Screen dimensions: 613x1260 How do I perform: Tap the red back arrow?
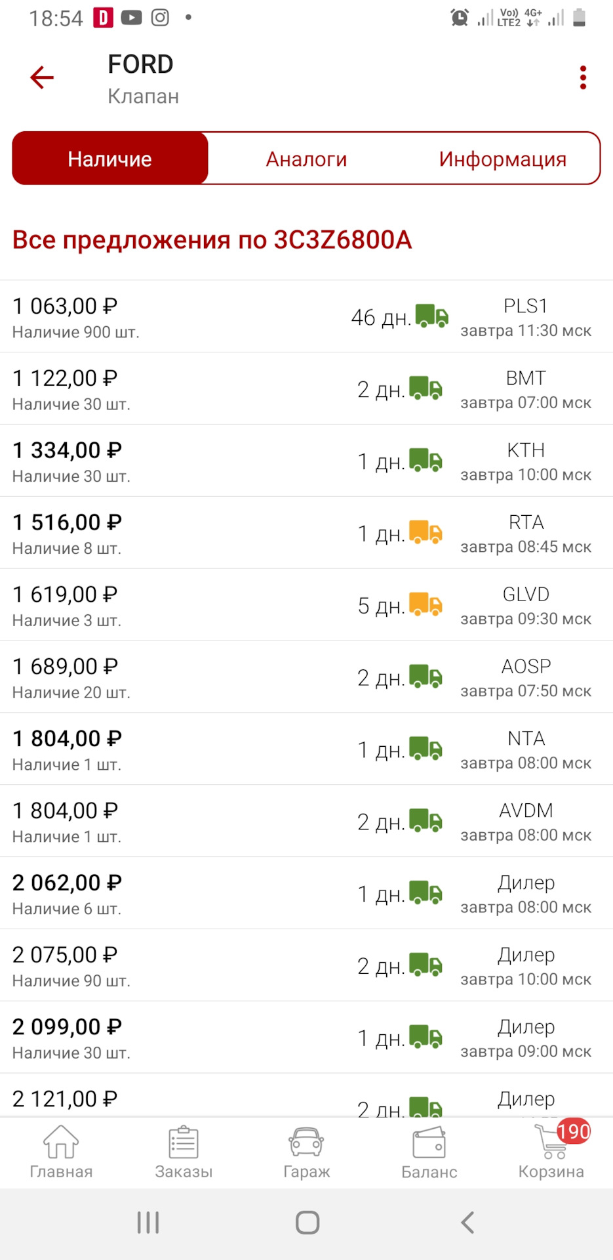42,77
